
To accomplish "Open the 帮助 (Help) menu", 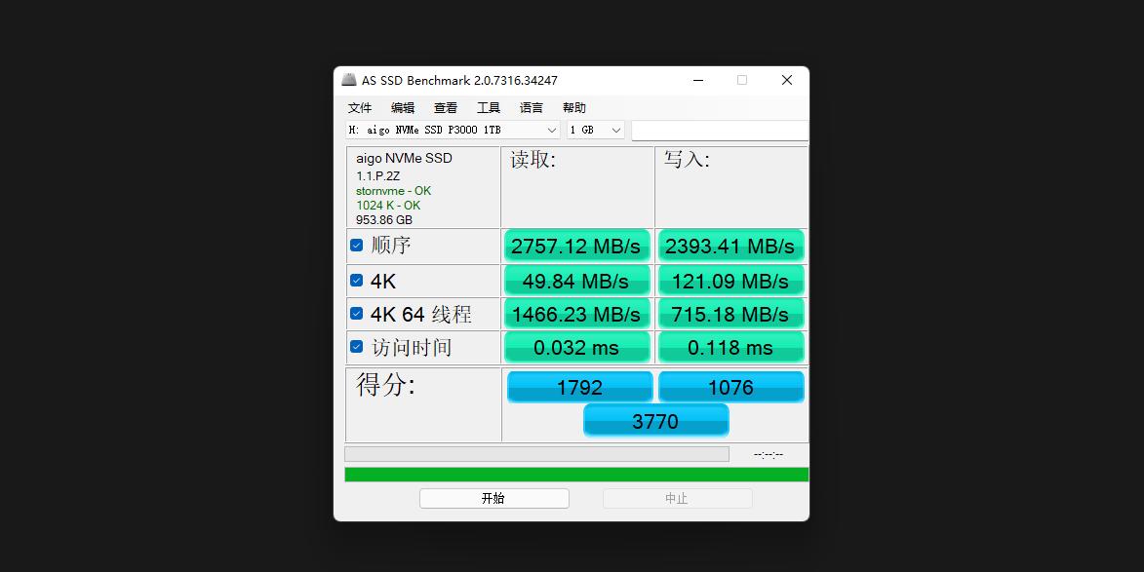I will pos(573,107).
